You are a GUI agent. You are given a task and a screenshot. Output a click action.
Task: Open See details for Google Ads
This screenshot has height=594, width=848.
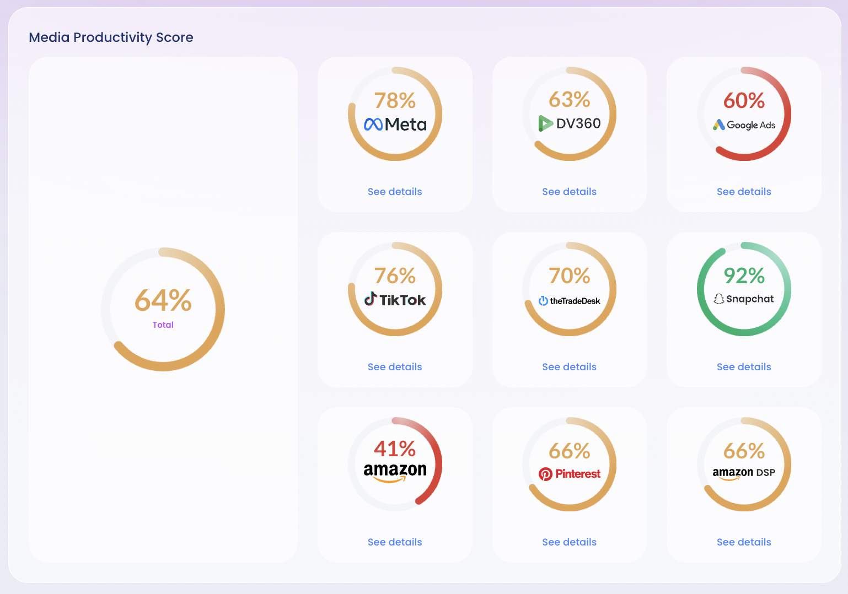[744, 191]
